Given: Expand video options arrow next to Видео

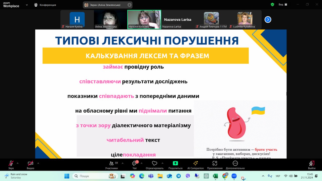Looking at the screenshot, I should point(38,163).
